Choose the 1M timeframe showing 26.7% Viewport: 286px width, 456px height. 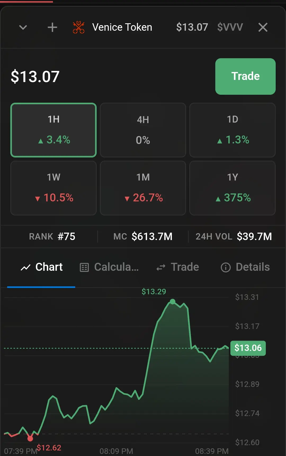coord(143,188)
